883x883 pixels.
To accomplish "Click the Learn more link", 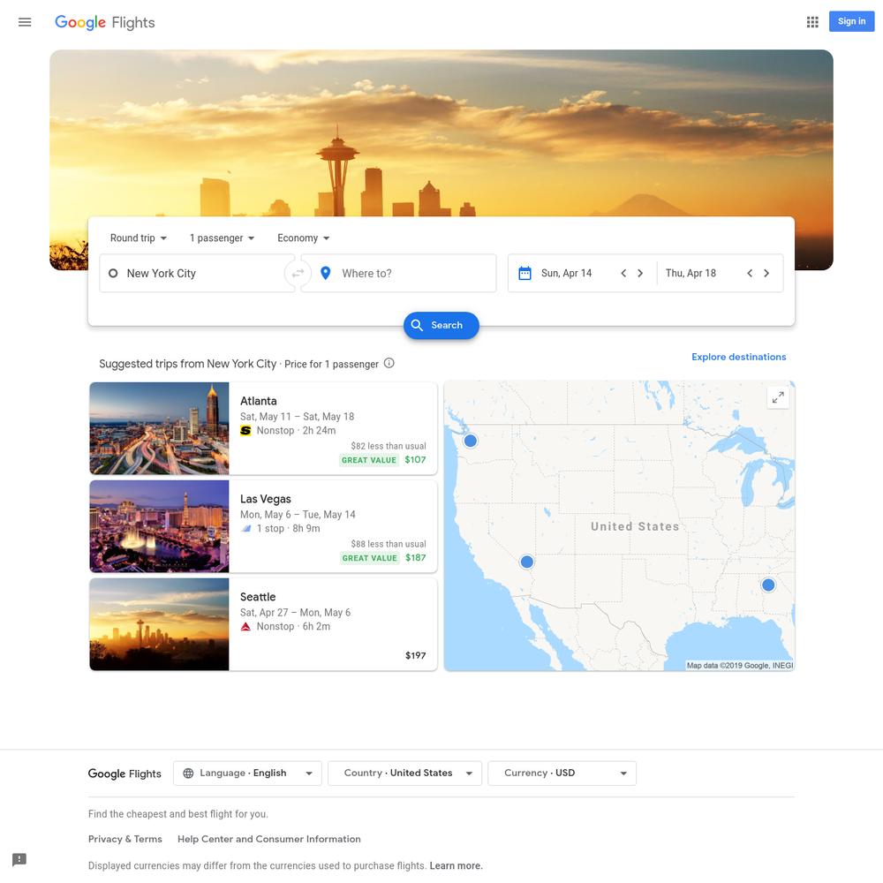I will pos(457,865).
